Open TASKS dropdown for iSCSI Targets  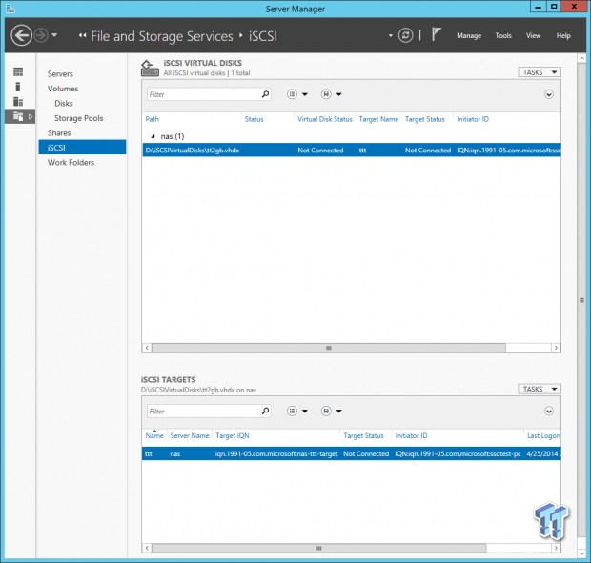pyautogui.click(x=540, y=389)
